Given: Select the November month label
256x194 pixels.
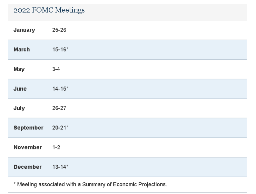Looking at the screenshot, I should pos(28,148).
